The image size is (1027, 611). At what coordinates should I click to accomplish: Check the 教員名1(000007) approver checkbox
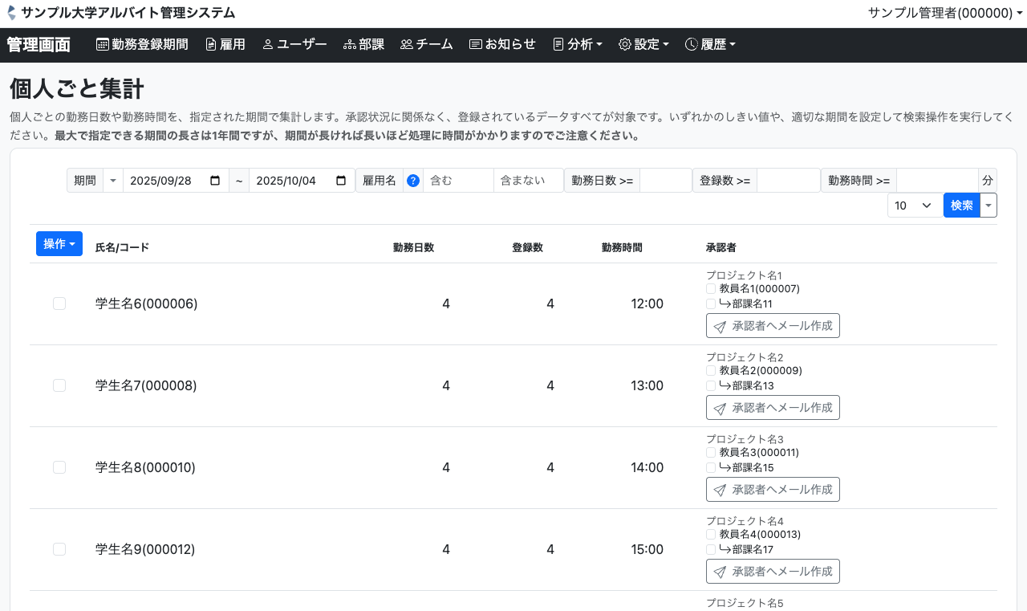pos(711,289)
